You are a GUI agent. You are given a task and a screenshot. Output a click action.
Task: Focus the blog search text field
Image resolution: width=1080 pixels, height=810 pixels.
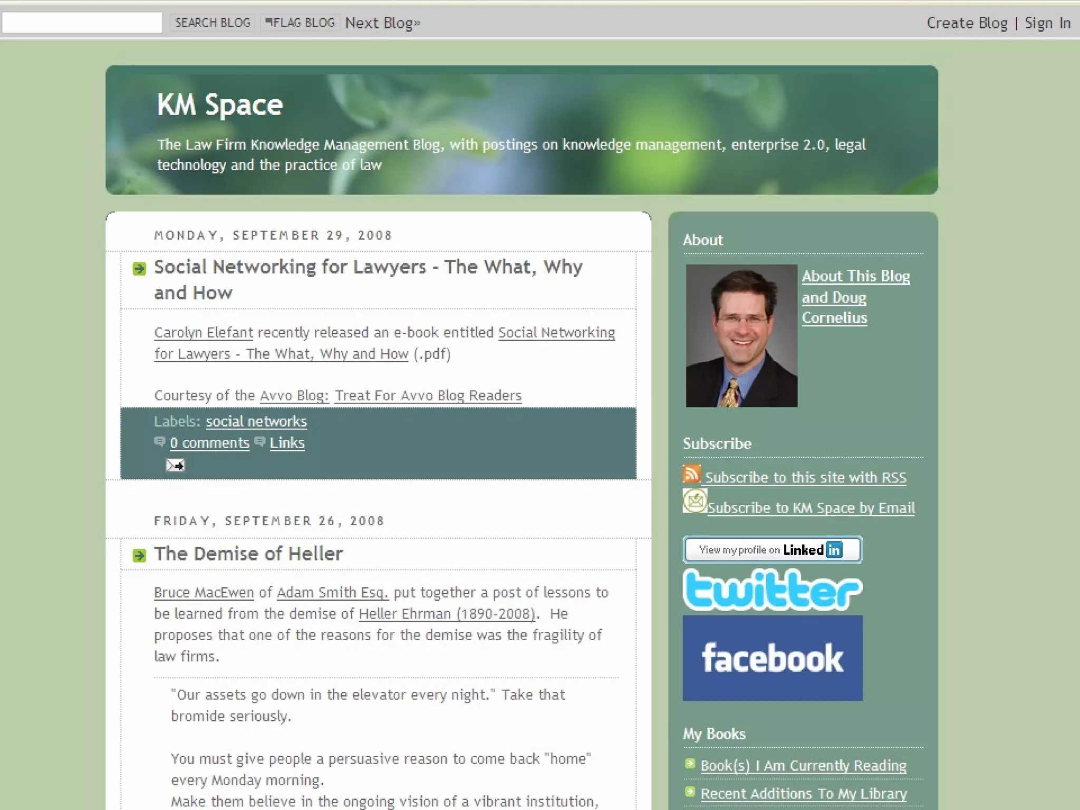tap(82, 23)
